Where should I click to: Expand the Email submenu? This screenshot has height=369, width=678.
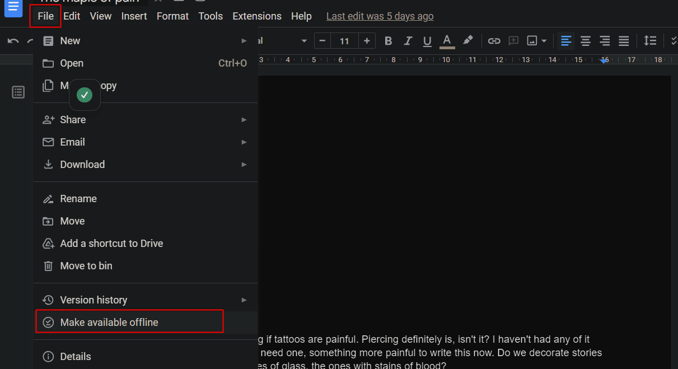pos(146,142)
